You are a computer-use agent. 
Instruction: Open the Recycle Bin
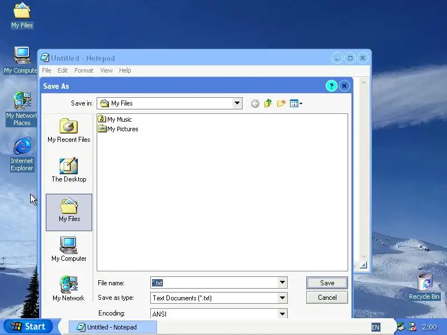424,287
